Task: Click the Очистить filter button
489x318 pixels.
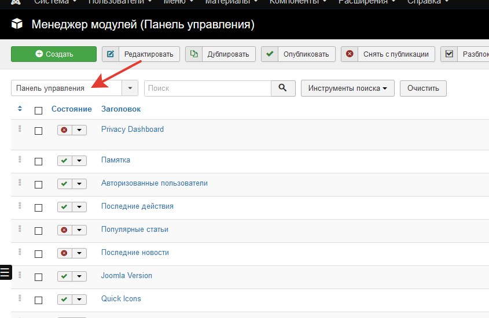Action: 423,88
